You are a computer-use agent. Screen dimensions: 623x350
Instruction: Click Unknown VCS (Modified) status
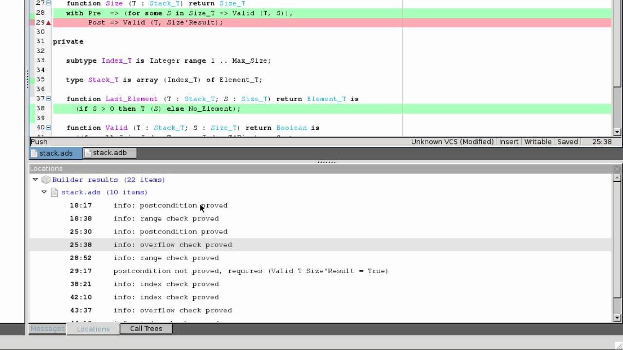(x=452, y=142)
